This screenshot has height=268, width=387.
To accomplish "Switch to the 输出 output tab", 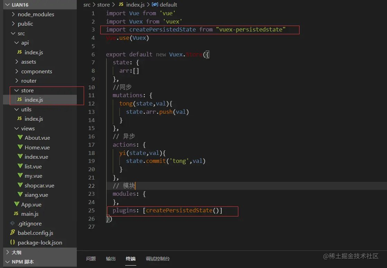I will (111, 259).
